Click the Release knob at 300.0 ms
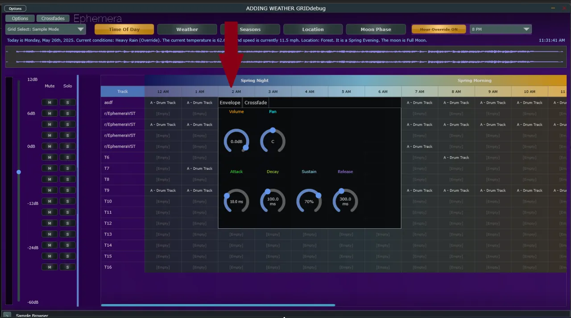Screen dimensions: 571x318 pyautogui.click(x=345, y=201)
